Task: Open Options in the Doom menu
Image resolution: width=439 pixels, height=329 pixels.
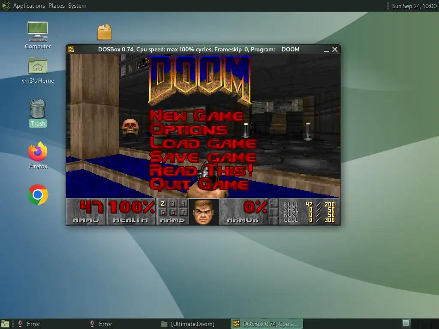Action: pyautogui.click(x=189, y=129)
